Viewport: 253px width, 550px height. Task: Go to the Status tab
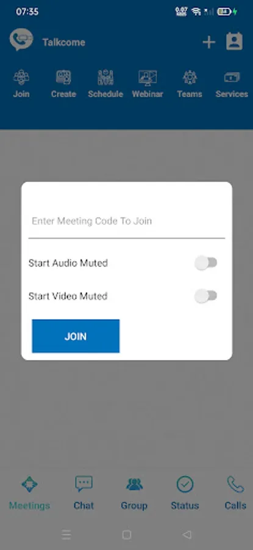(x=185, y=493)
